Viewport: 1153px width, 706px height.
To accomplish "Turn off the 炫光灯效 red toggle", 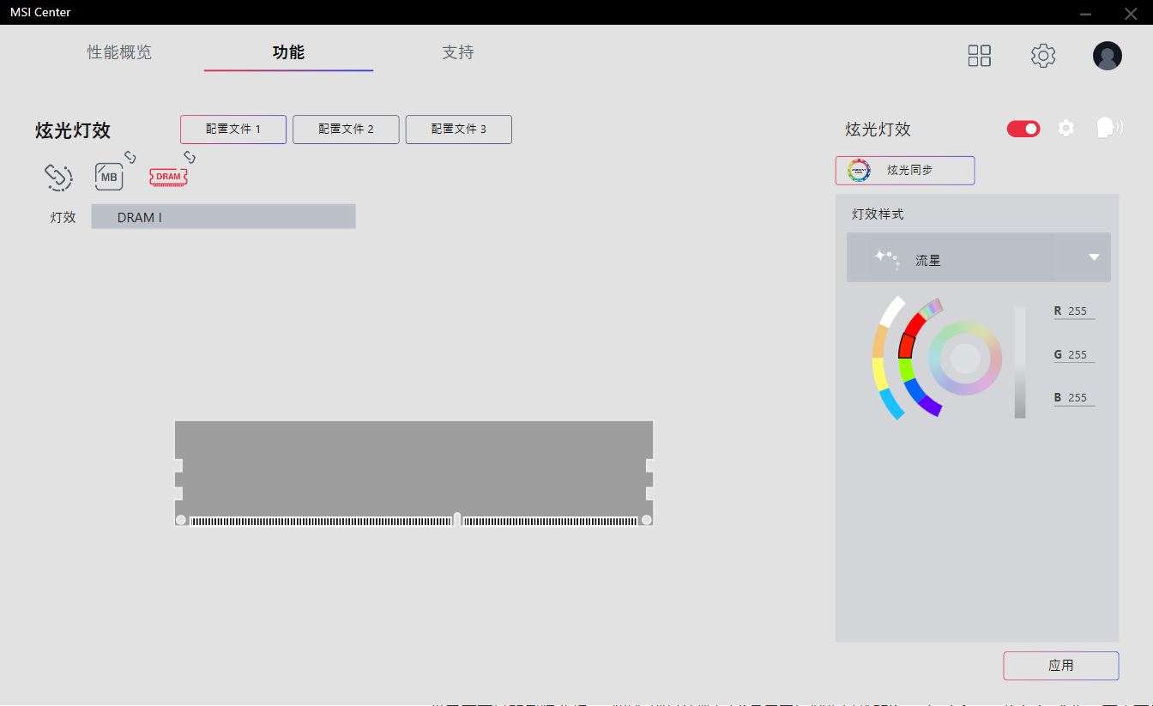I will coord(1023,127).
